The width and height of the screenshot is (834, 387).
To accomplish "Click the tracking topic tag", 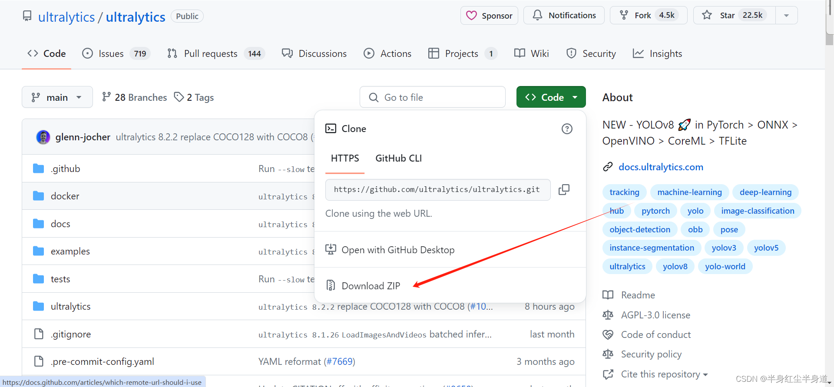I will click(624, 192).
